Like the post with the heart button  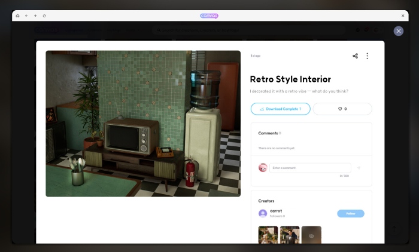[x=342, y=109]
